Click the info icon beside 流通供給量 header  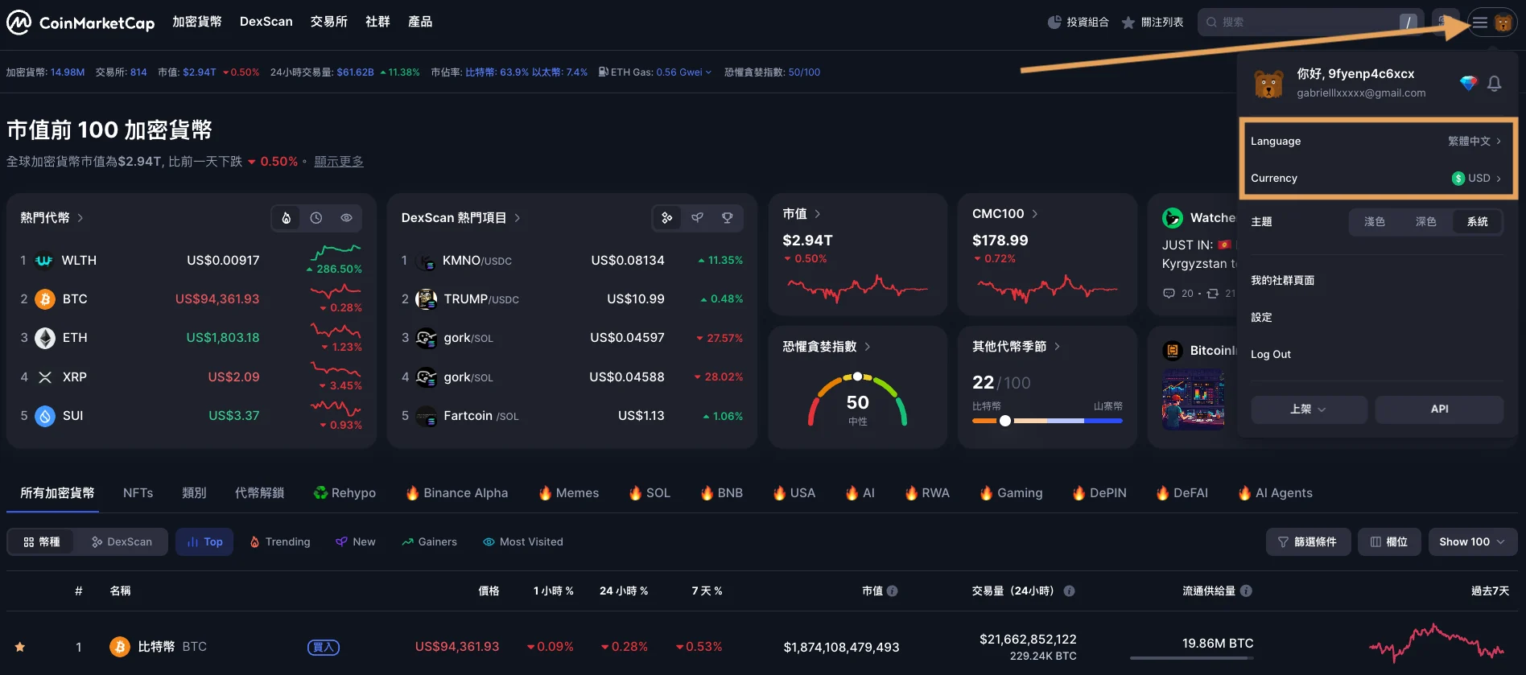coord(1247,591)
